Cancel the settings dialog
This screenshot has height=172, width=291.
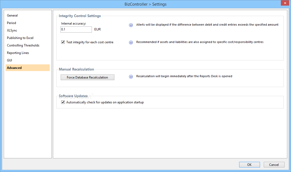tap(274, 165)
